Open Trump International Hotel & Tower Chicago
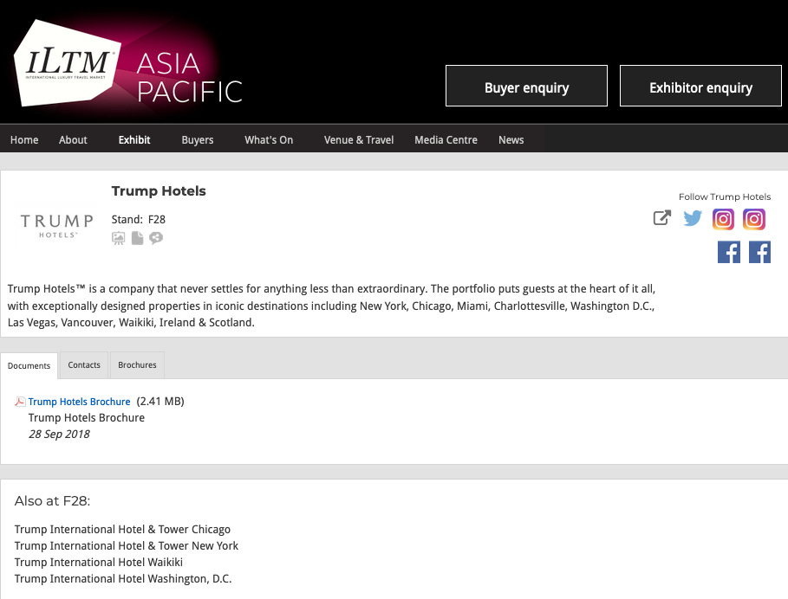Image resolution: width=788 pixels, height=599 pixels. click(122, 529)
